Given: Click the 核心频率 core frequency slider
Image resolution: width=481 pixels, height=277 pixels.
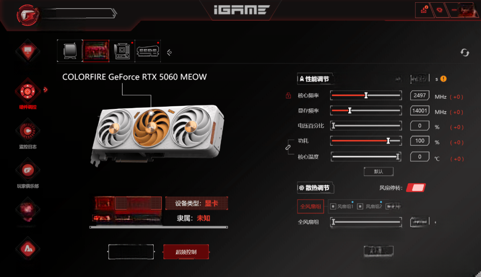Looking at the screenshot, I should pos(366,96).
